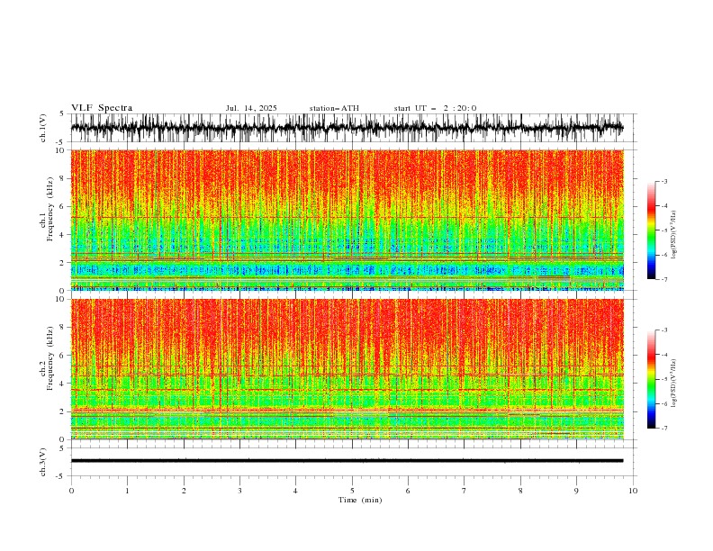
Task: Click the time axis tick label 0
Action: tap(71, 491)
